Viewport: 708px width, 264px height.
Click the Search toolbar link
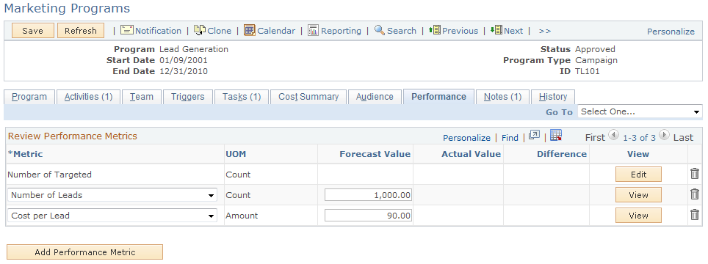402,31
